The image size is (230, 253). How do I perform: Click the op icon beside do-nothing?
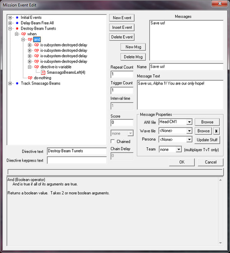click(30, 78)
